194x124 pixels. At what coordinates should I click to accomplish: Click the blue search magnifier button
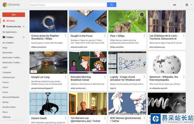coord(112,5)
